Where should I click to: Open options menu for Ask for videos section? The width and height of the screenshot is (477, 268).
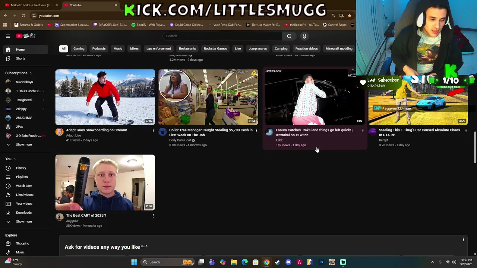[x=463, y=239]
